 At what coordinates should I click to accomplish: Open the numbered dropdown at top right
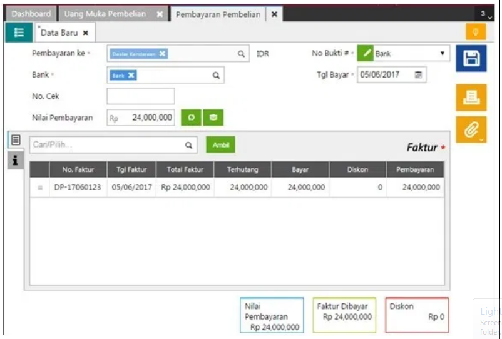(x=484, y=14)
